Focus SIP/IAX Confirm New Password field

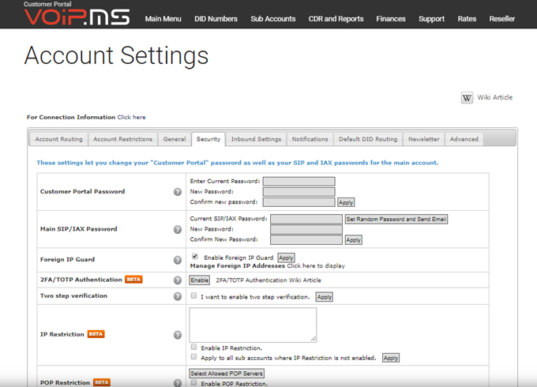pos(306,240)
